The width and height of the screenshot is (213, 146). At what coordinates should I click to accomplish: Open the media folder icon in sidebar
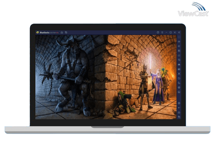[x=179, y=78]
